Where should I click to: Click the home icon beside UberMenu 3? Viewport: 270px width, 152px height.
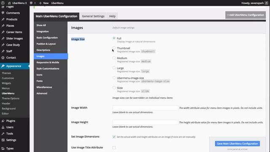[x=9, y=3]
